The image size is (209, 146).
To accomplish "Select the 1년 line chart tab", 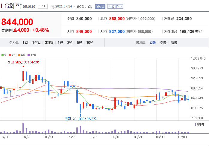I will pyautogui.click(x=60, y=42).
